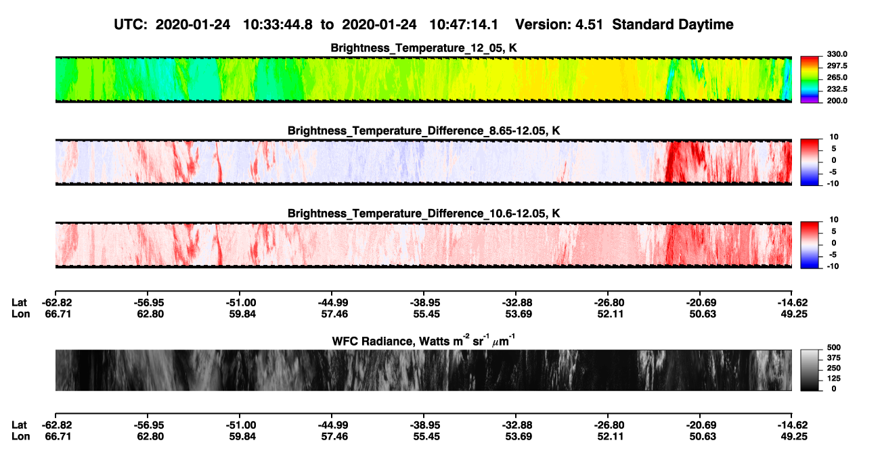Click longitude '57.46' on axis below 10.6-12.05 panel
The width and height of the screenshot is (880, 451).
[x=334, y=314]
